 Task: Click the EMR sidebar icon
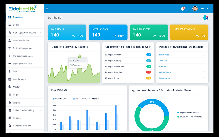(x=9, y=71)
